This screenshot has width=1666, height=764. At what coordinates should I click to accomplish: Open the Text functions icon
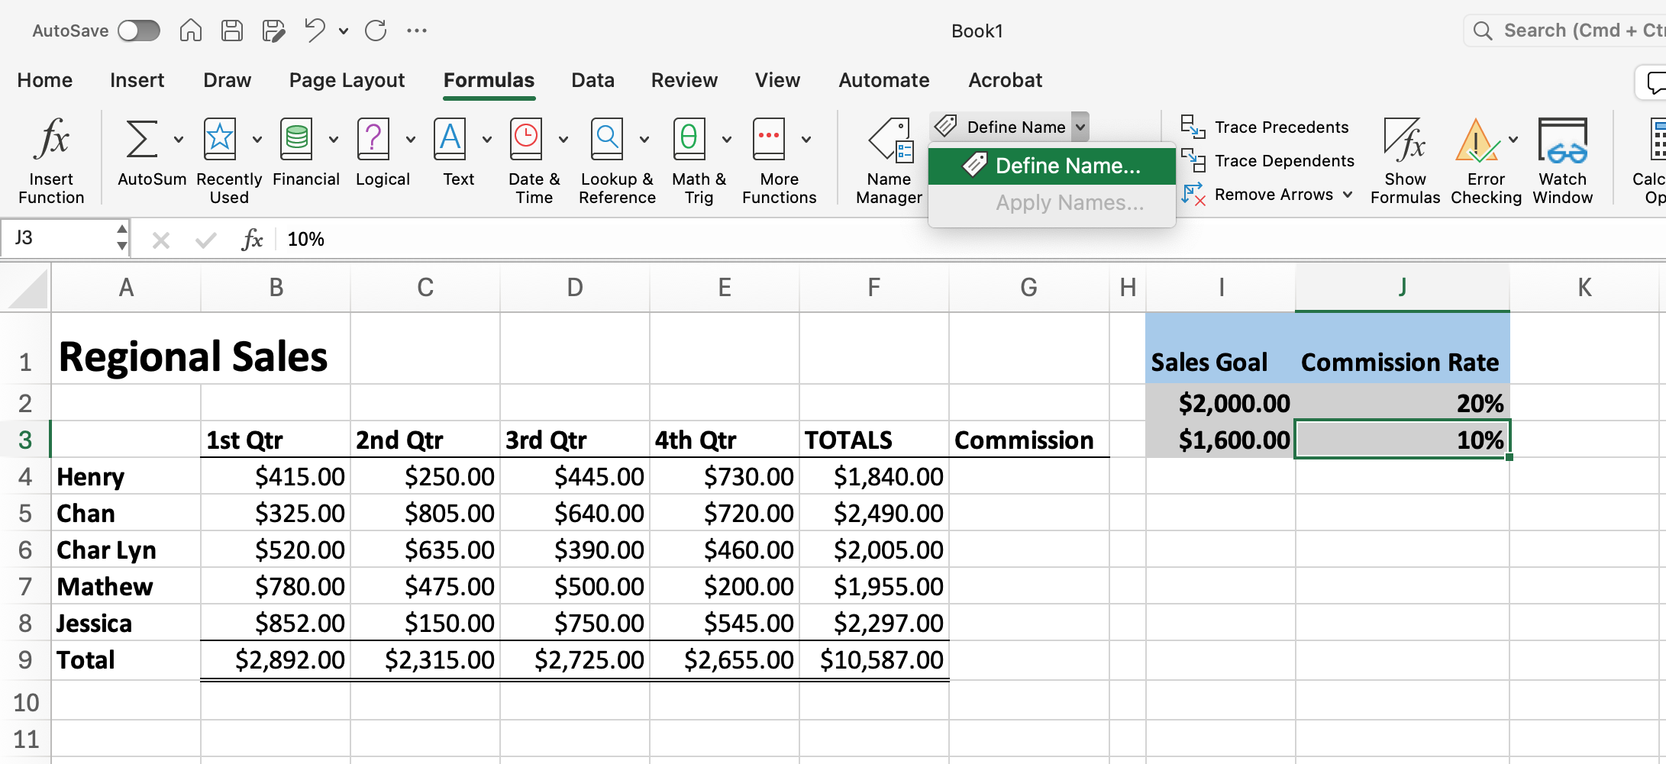(450, 139)
